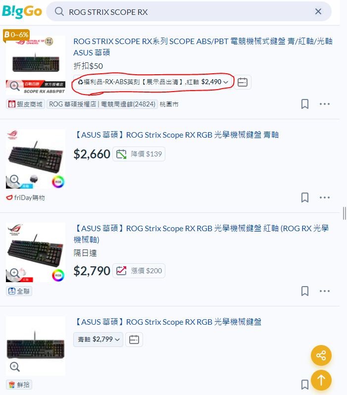The height and width of the screenshot is (395, 347).
Task: Click the 蝦皮商城 store tag
Action: [x=25, y=104]
